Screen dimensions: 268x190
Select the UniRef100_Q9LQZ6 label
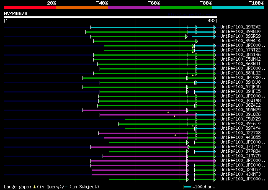pyautogui.click(x=240, y=115)
